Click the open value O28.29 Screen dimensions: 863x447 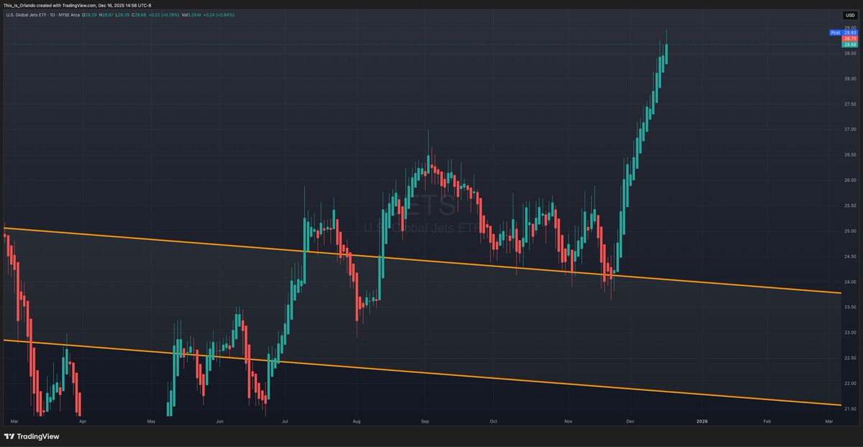(x=89, y=15)
